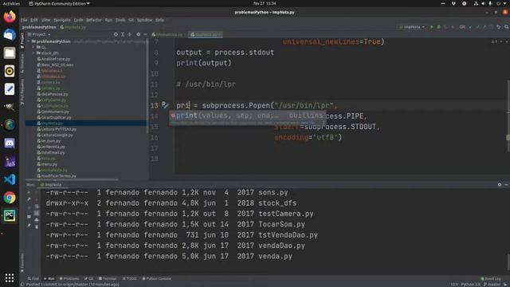Open PyCharm Community Edition app menu
This screenshot has height=287, width=510.
59,3
